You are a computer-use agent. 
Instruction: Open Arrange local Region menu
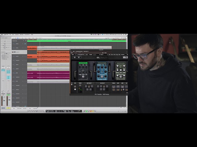tap(30, 38)
